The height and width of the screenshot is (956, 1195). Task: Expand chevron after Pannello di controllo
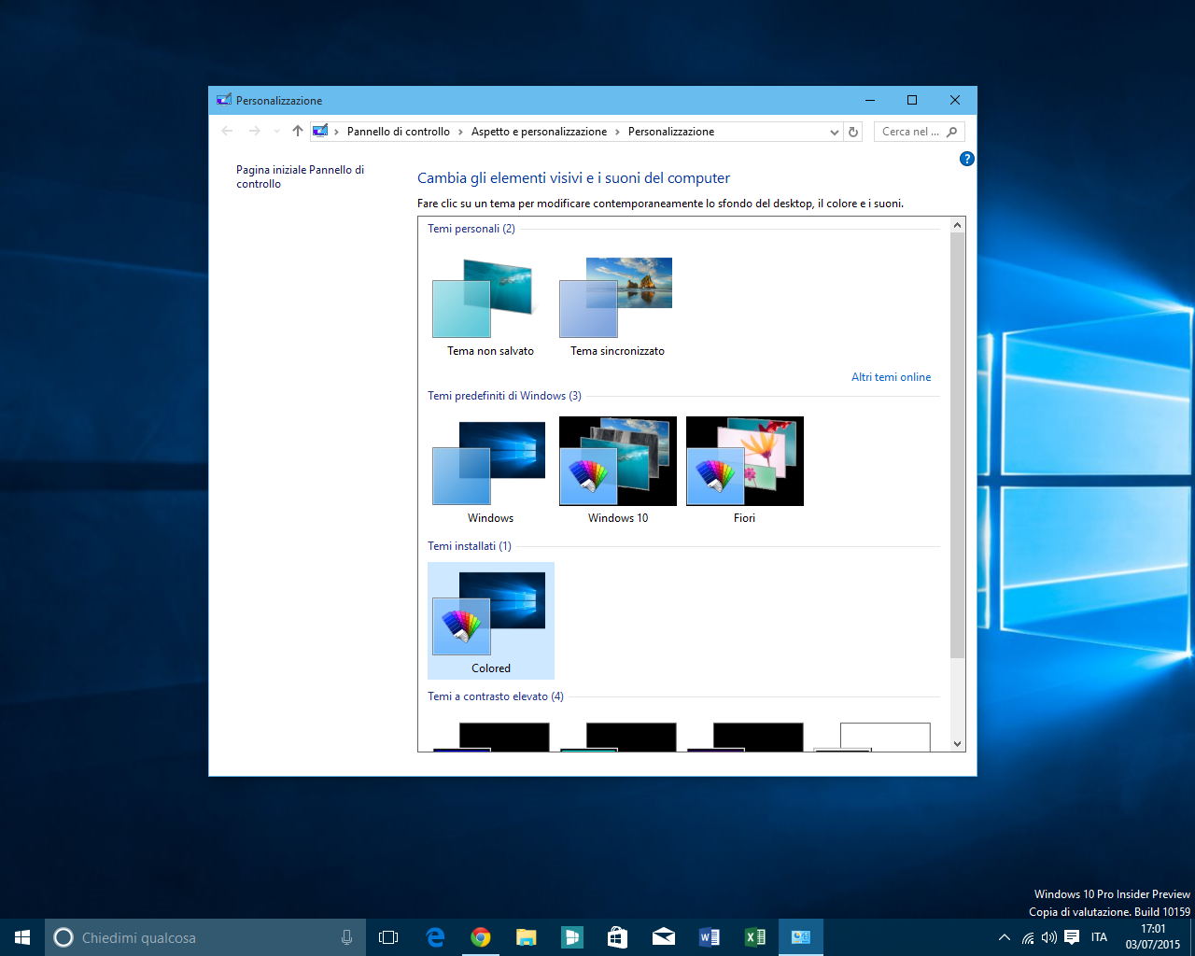tap(460, 132)
